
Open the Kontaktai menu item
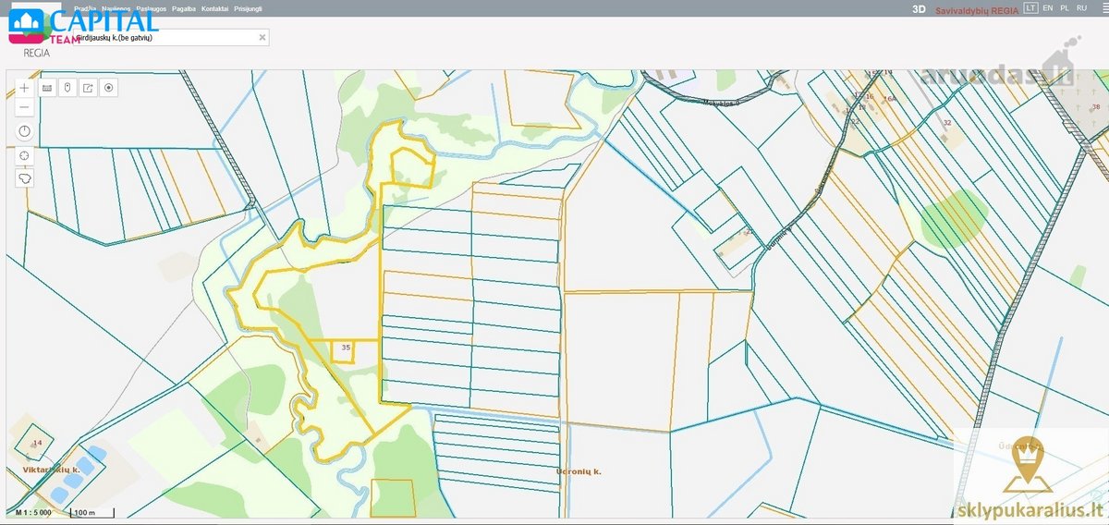pos(215,7)
